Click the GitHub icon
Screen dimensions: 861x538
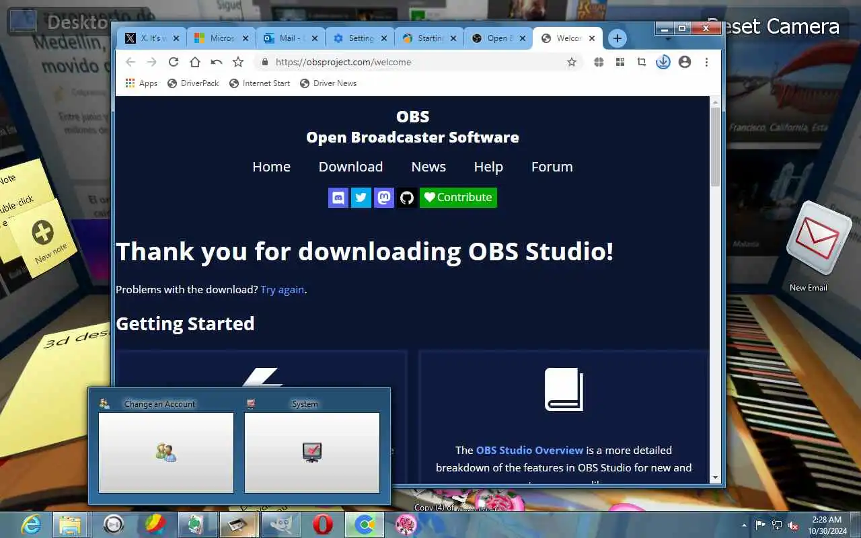coord(407,198)
